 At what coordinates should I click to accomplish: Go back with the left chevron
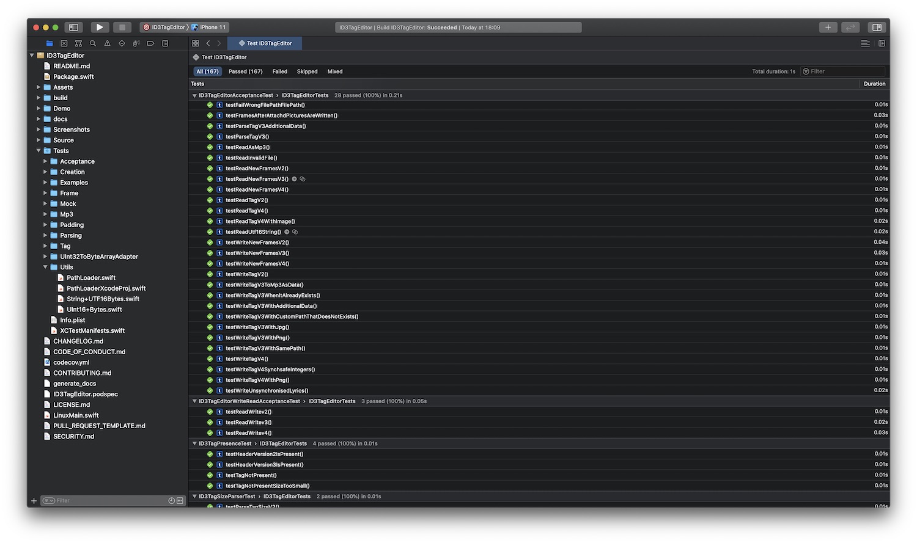(x=208, y=43)
